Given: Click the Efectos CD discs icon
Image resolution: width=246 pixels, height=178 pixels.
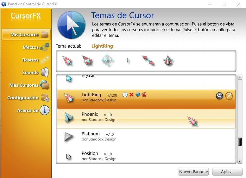Looking at the screenshot, I should [45, 47].
